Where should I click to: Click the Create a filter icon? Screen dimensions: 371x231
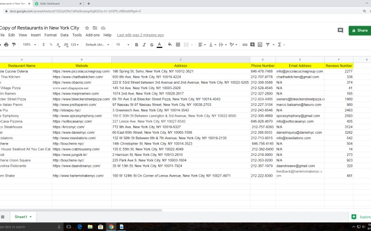(x=267, y=45)
